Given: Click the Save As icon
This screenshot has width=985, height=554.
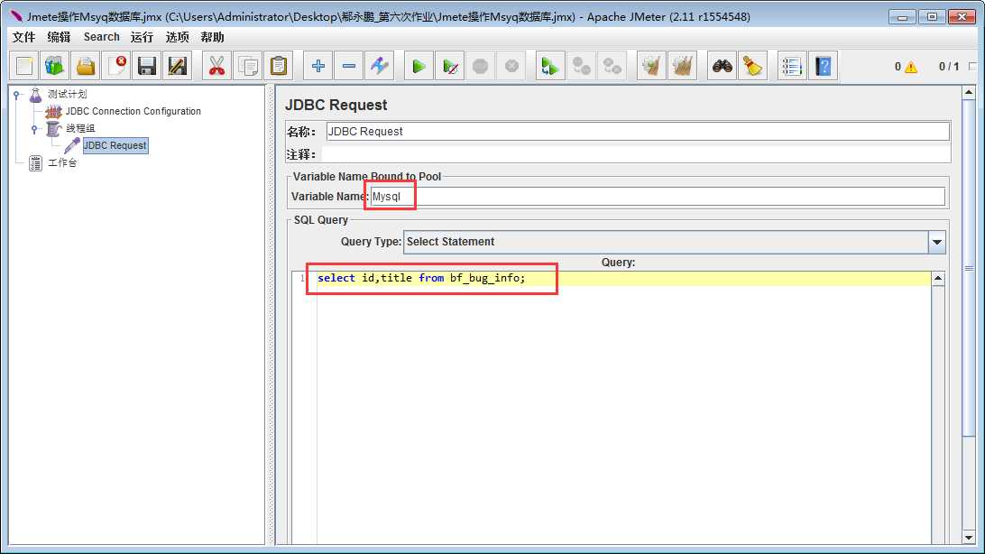Looking at the screenshot, I should pos(178,66).
